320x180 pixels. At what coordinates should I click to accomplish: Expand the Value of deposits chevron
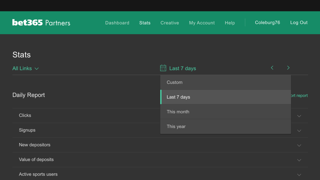(x=299, y=160)
